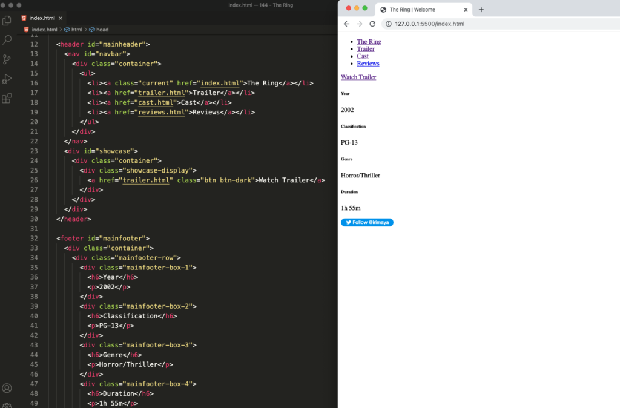Image resolution: width=620 pixels, height=408 pixels.
Task: Click line number 12 in the gutter
Action: 34,44
